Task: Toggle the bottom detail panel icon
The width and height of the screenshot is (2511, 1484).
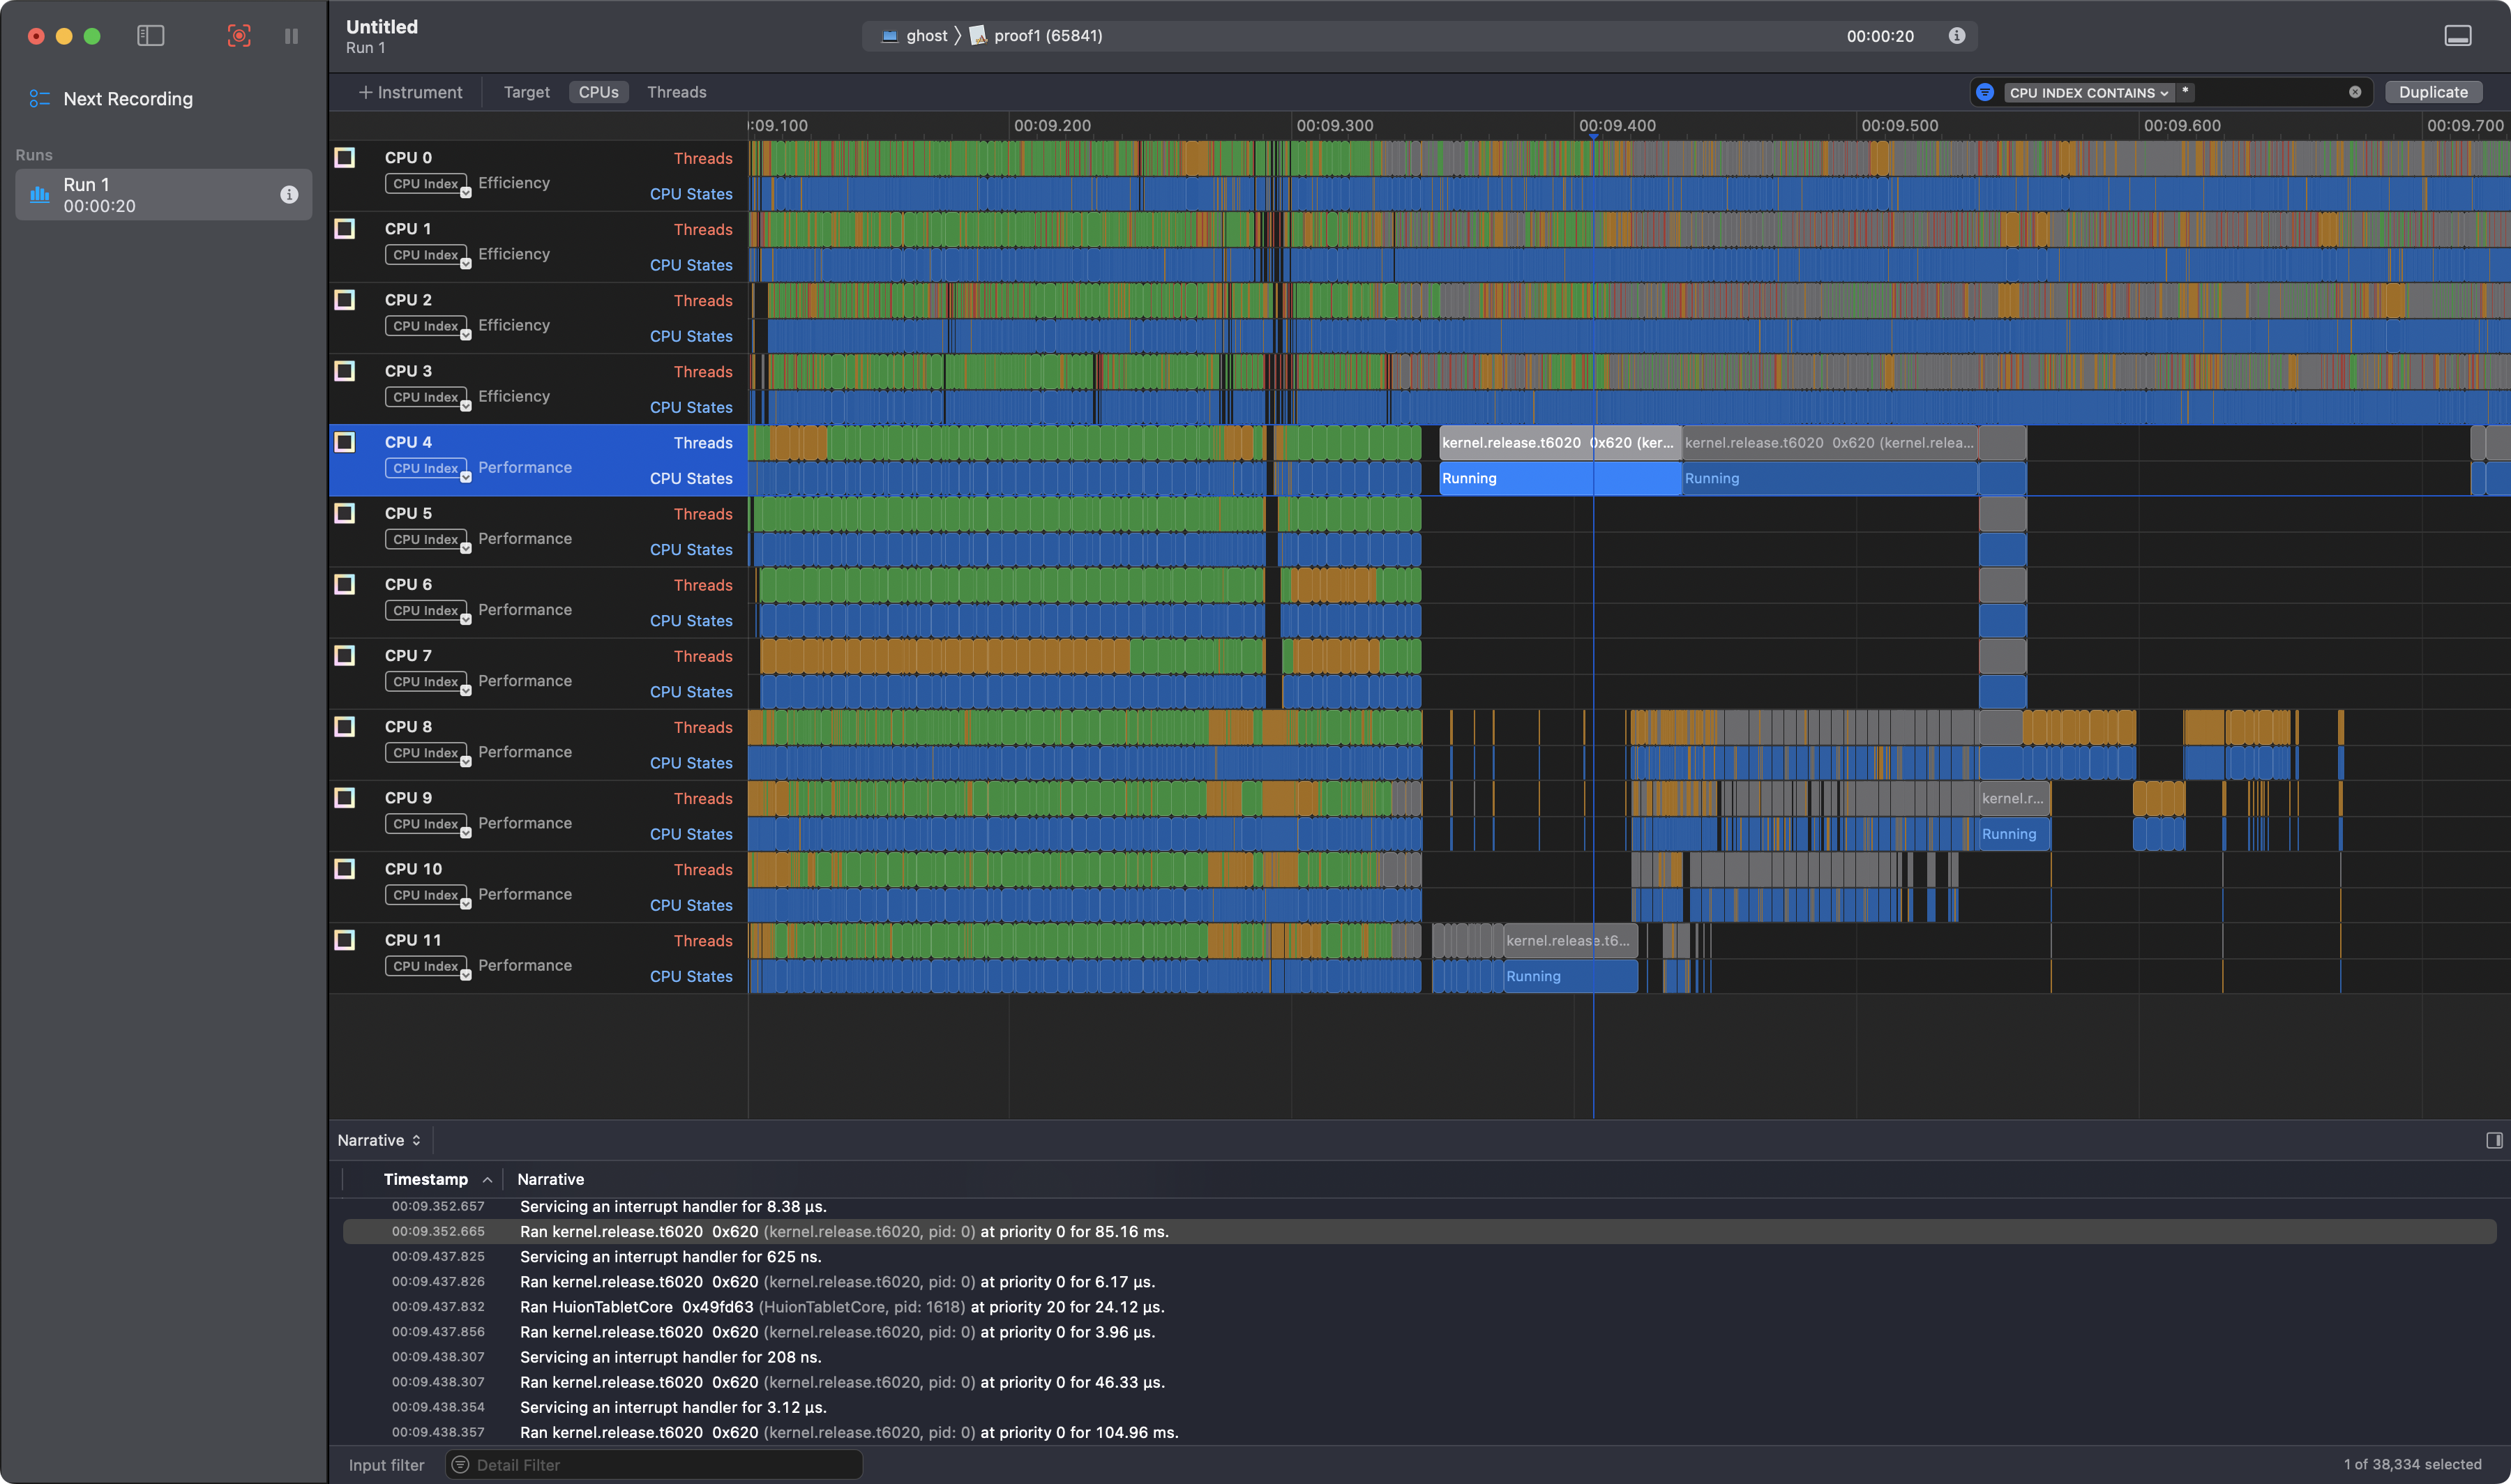Action: pos(2458,36)
